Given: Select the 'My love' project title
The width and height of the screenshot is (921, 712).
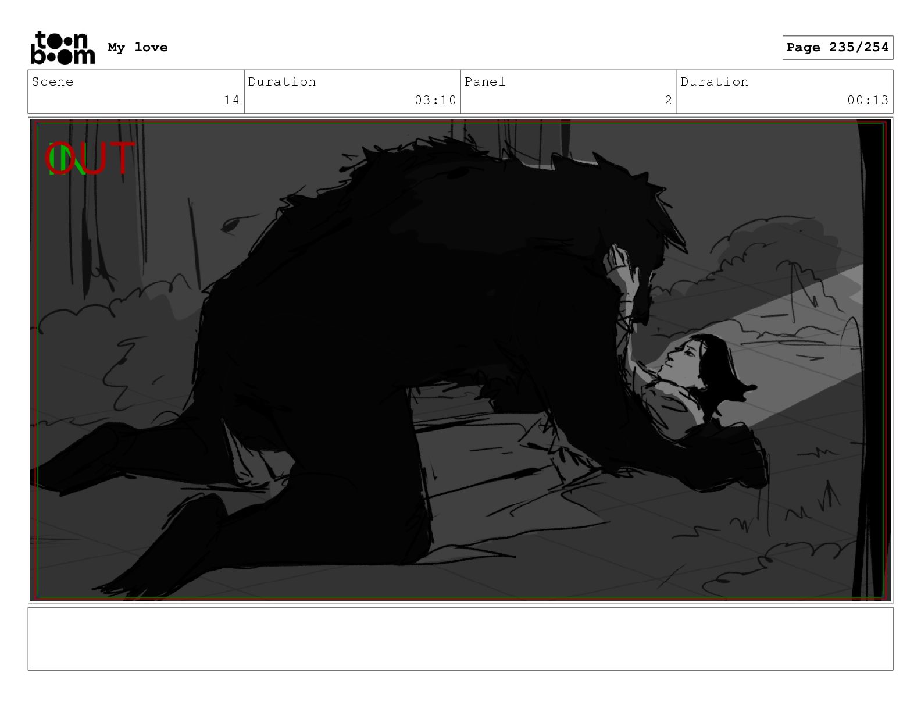Looking at the screenshot, I should (x=138, y=48).
